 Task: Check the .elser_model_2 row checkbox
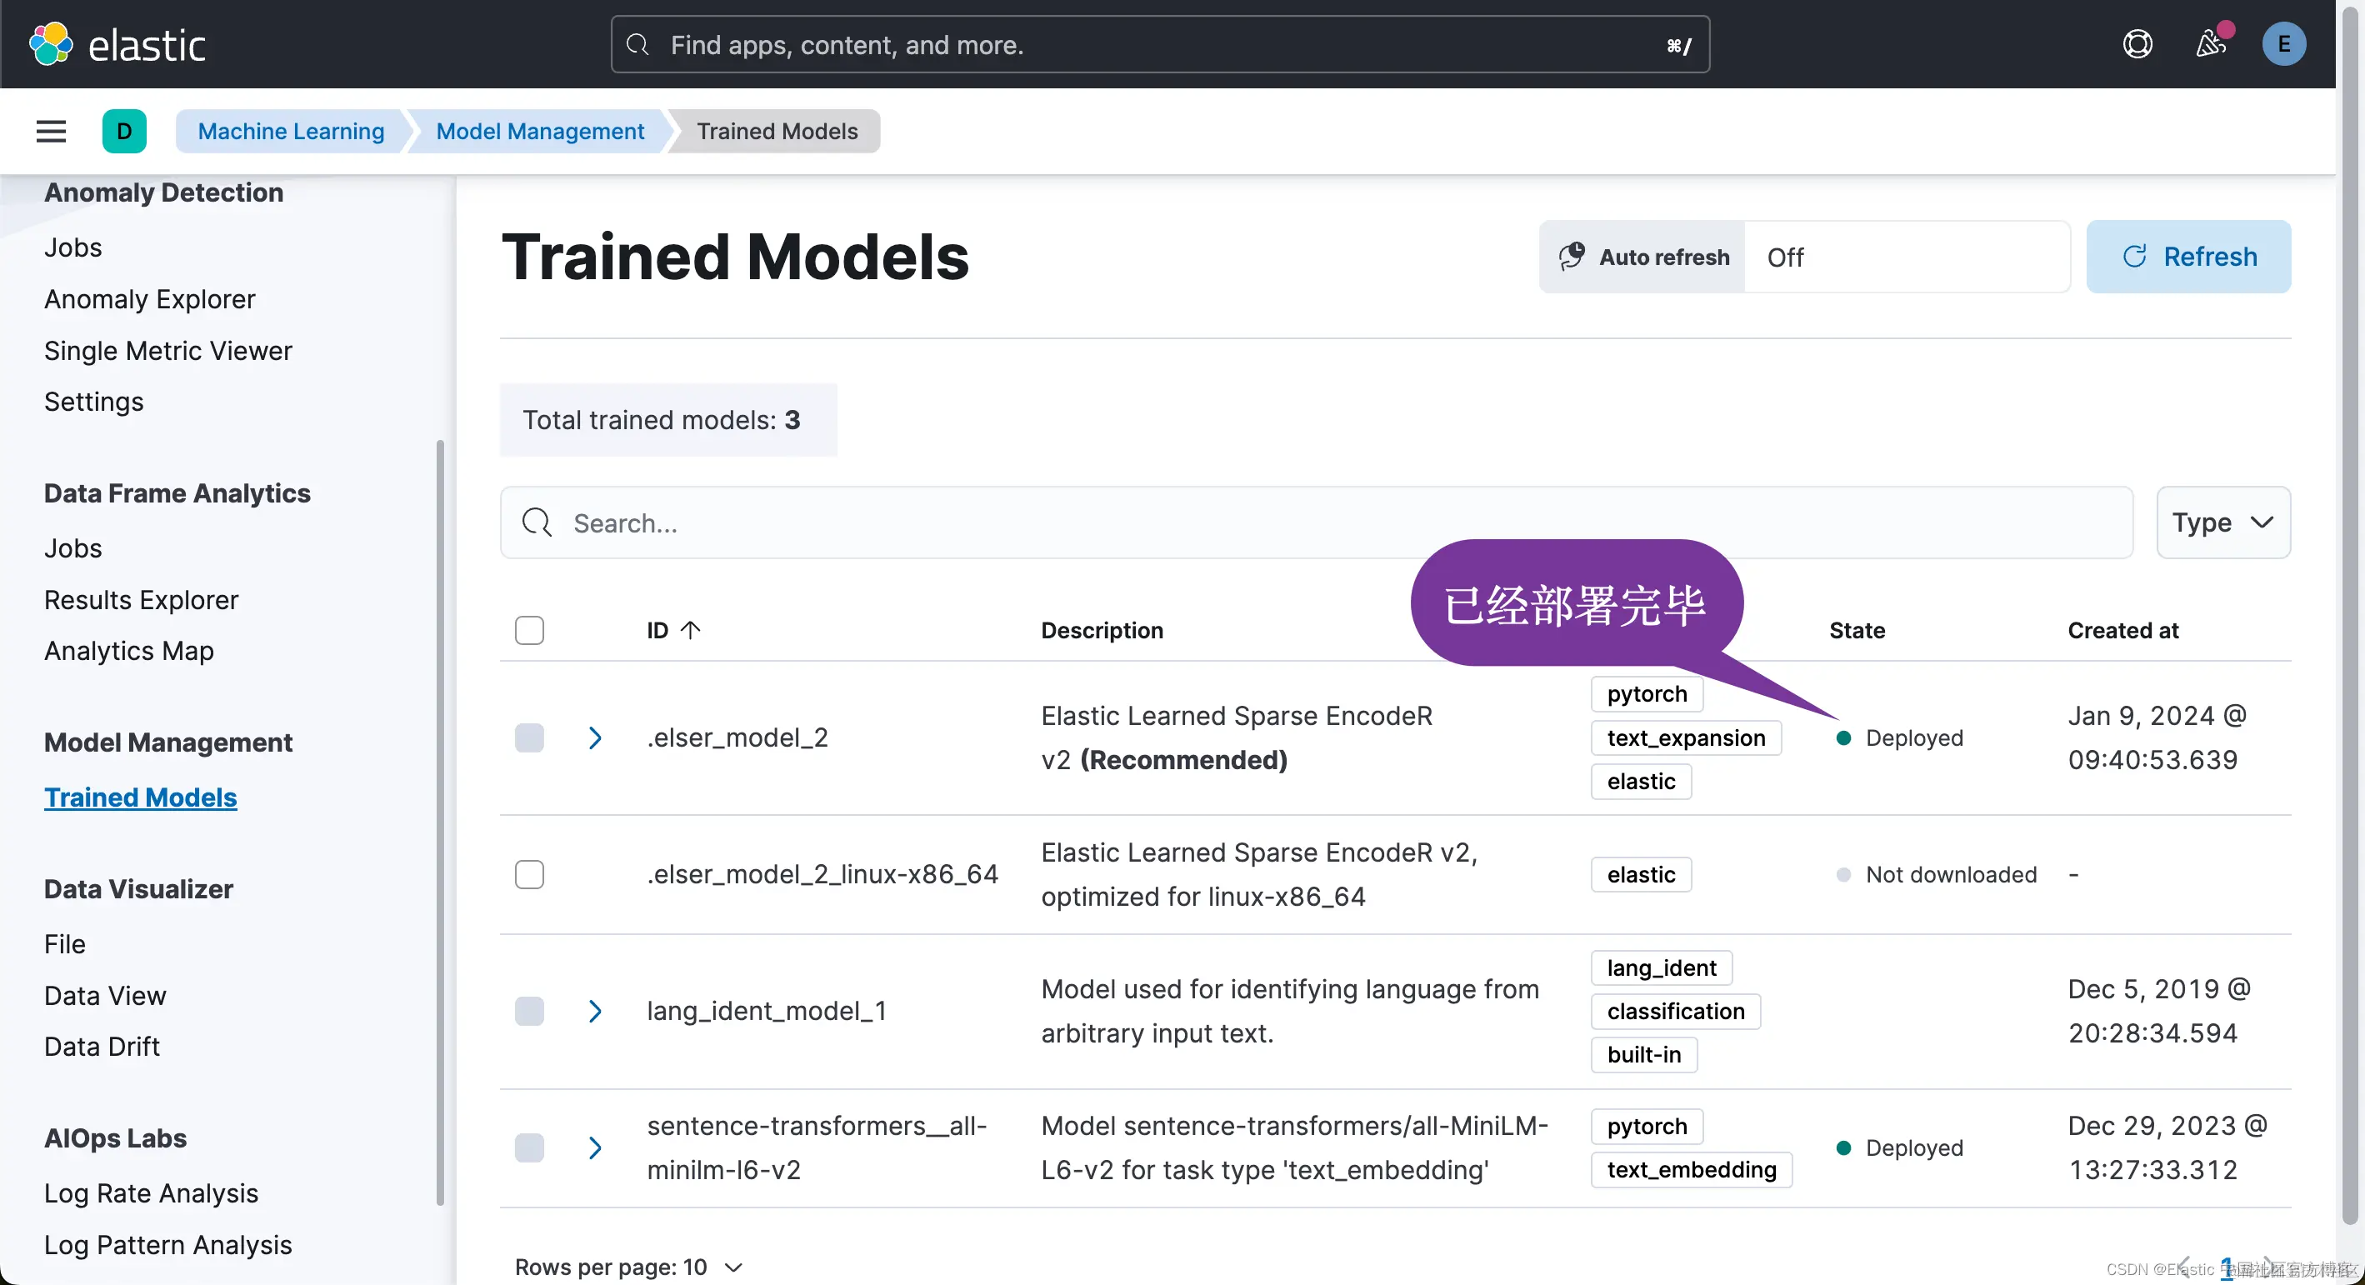[529, 738]
